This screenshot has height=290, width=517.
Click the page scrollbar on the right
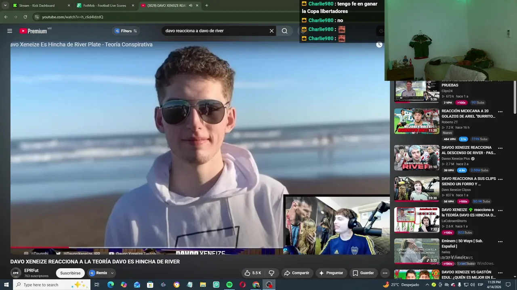point(515,97)
